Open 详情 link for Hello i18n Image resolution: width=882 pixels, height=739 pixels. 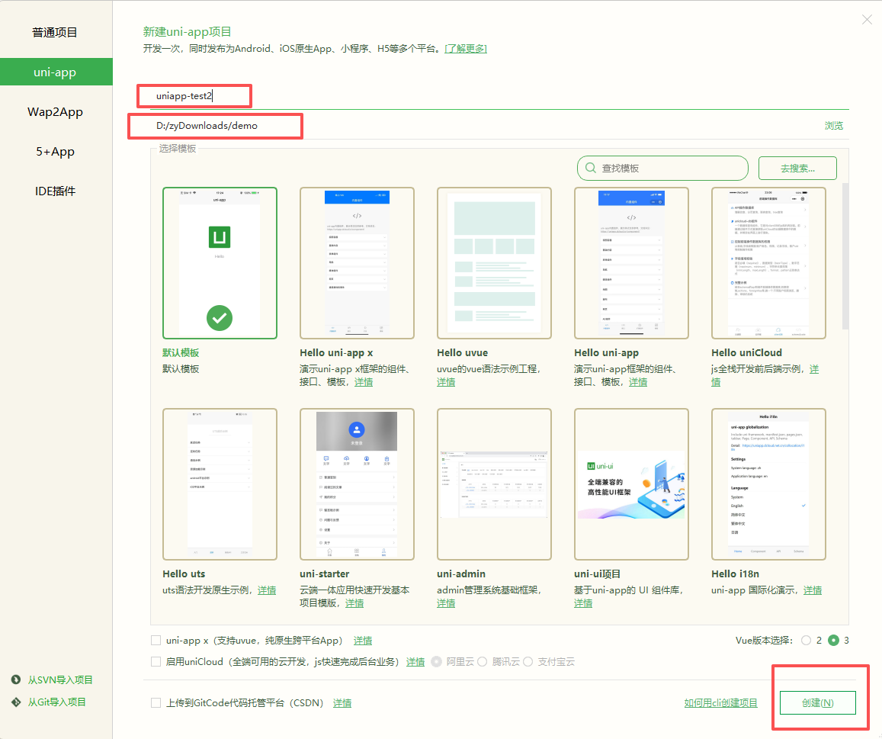coord(813,590)
